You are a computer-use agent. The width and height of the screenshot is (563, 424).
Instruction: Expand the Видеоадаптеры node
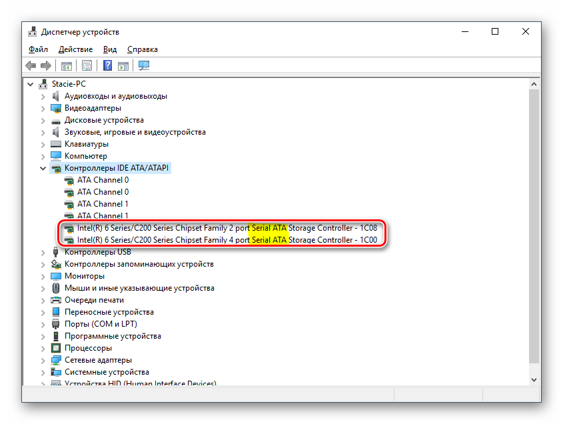43,109
